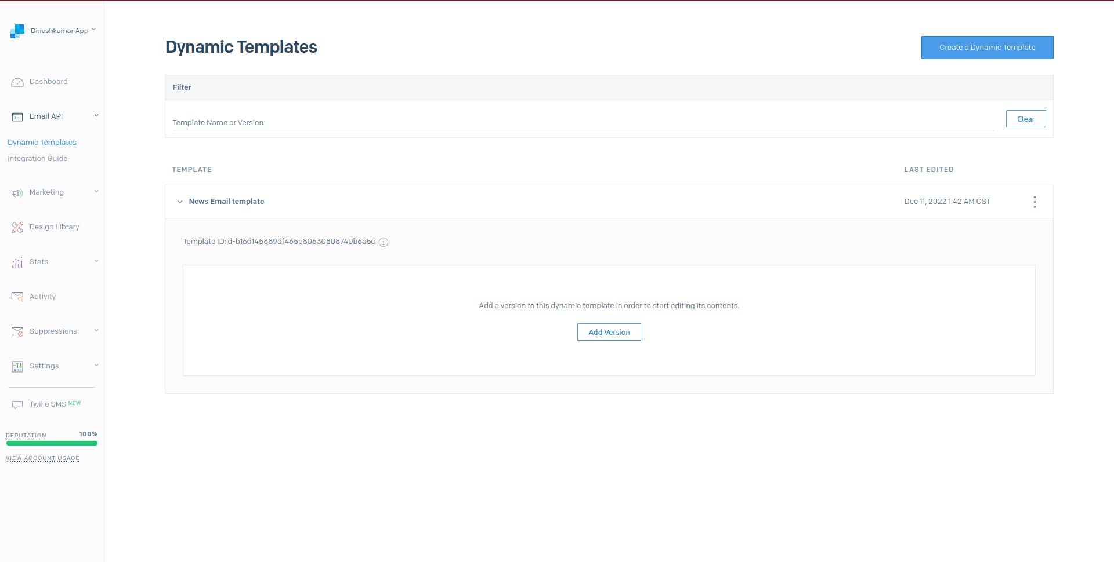The width and height of the screenshot is (1114, 562).
Task: Click the Design Library icon
Action: [x=17, y=228]
